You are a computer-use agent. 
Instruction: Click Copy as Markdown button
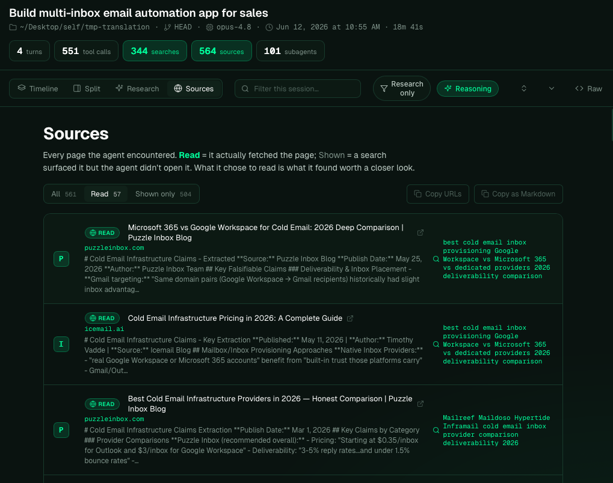point(519,194)
